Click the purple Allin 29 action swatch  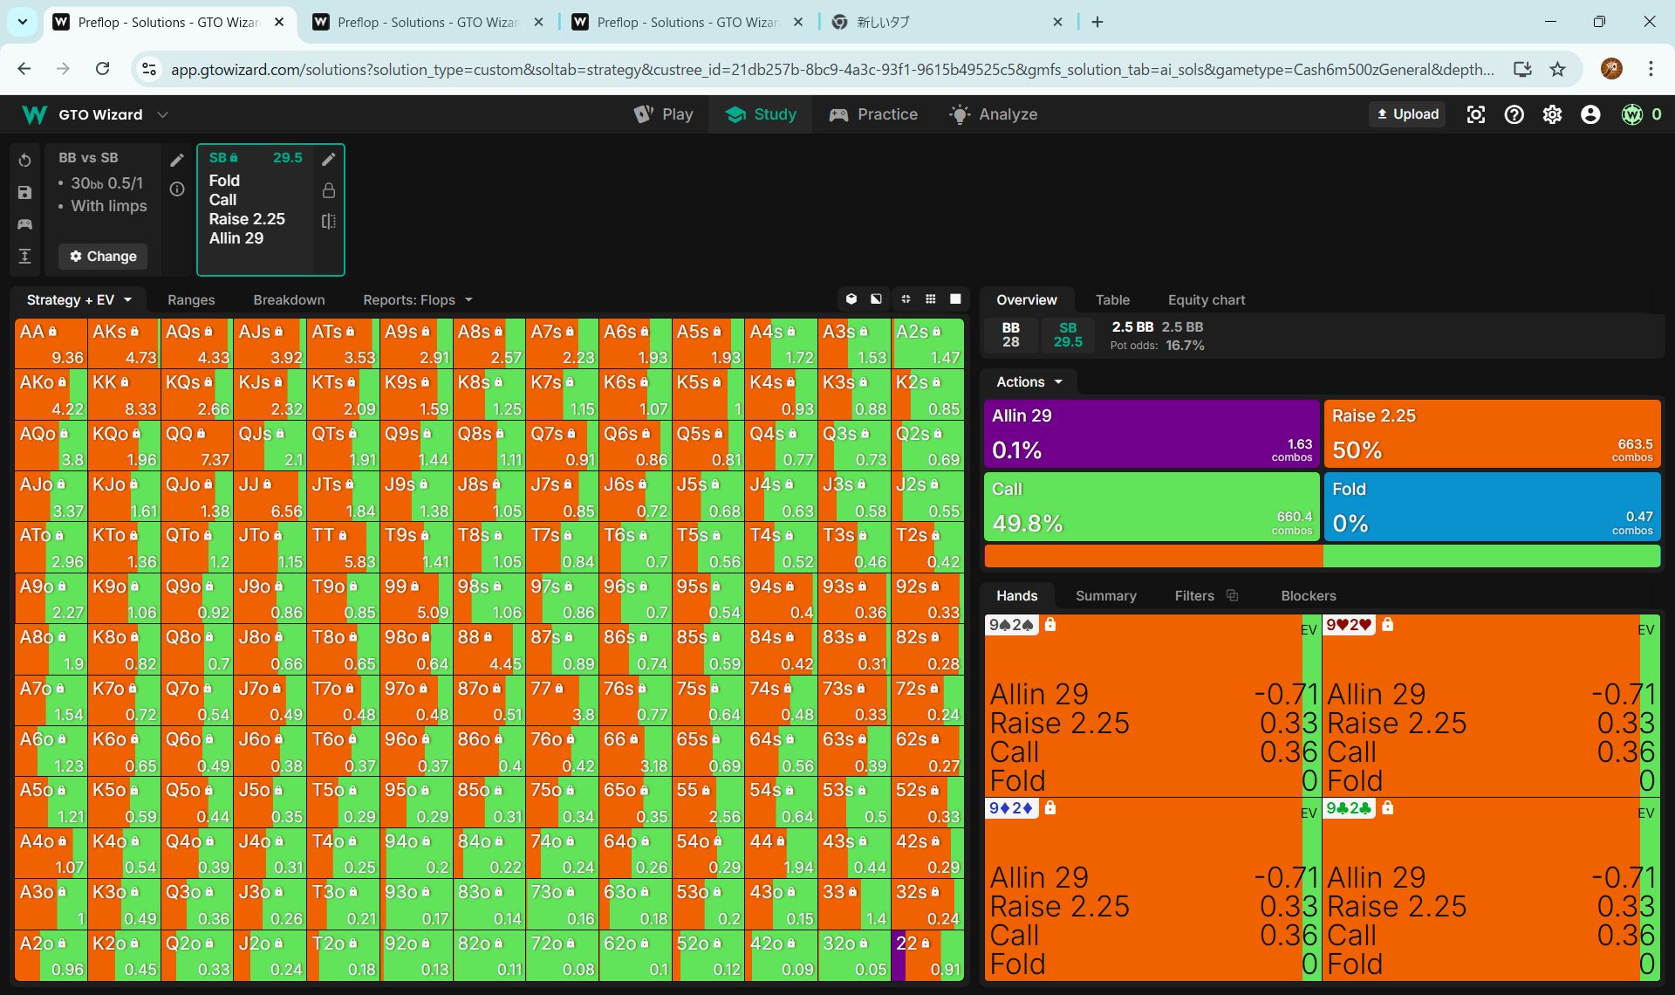coord(1150,434)
